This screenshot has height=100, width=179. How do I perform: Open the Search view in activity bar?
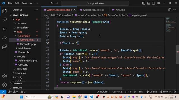tap(4, 20)
